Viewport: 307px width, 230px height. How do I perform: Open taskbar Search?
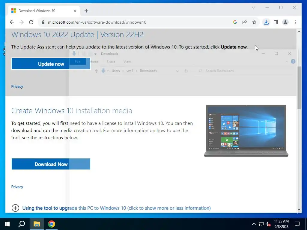(22, 224)
